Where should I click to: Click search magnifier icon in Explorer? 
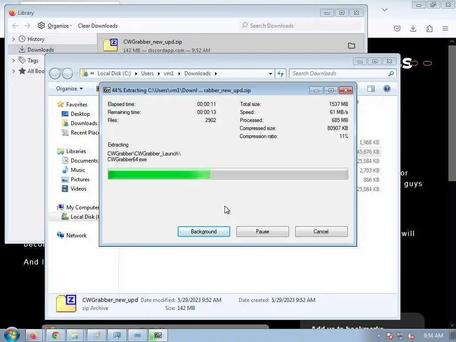pos(391,73)
